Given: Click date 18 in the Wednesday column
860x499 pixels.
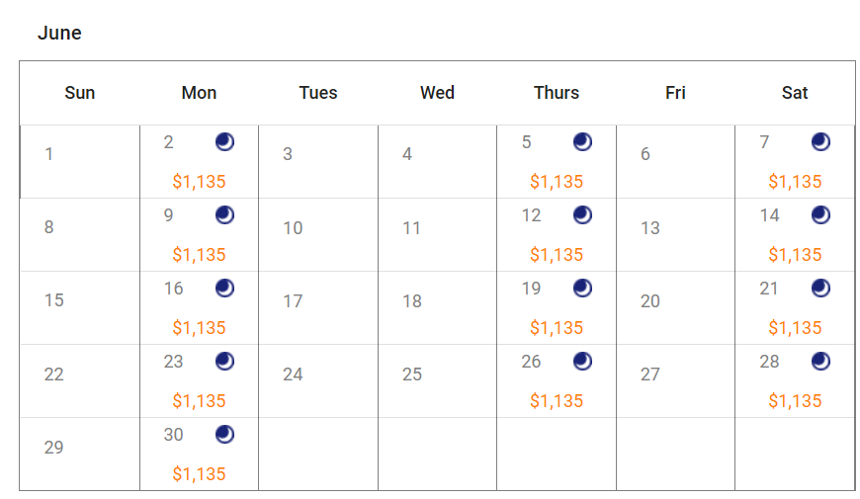Looking at the screenshot, I should pyautogui.click(x=412, y=301).
